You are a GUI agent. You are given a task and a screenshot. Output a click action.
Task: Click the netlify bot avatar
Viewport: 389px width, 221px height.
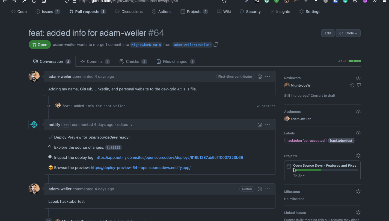[x=34, y=125]
